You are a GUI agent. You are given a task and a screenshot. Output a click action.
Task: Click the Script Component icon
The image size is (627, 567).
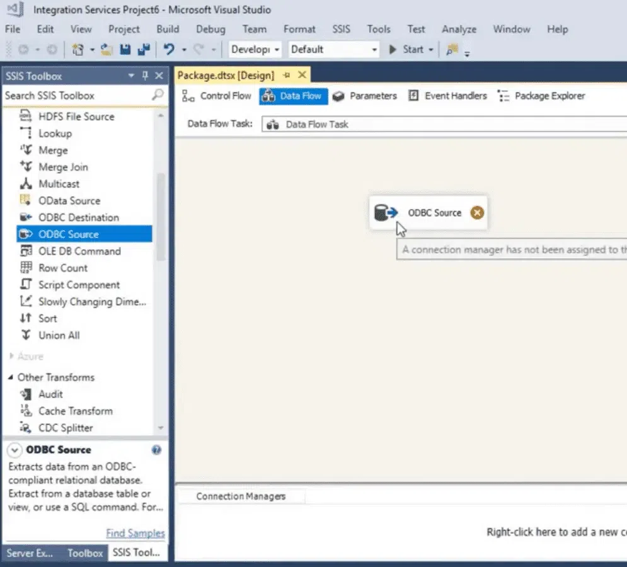point(26,284)
